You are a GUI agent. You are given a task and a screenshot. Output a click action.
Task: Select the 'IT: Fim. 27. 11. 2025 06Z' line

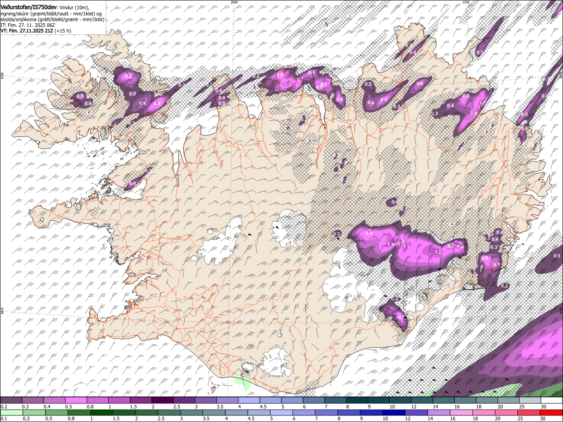pos(28,25)
